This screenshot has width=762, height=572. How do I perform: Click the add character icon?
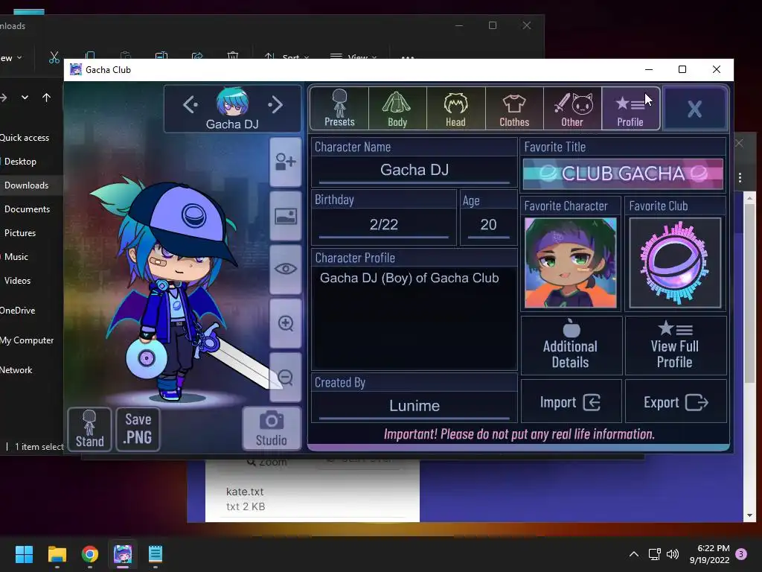285,162
